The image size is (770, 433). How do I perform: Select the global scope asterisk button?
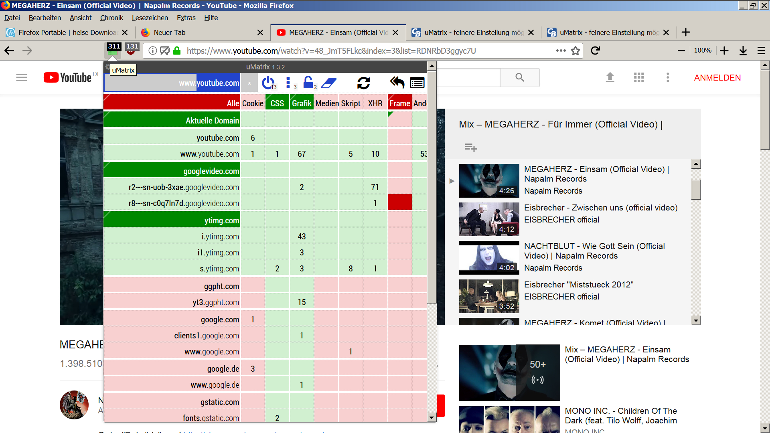click(249, 83)
